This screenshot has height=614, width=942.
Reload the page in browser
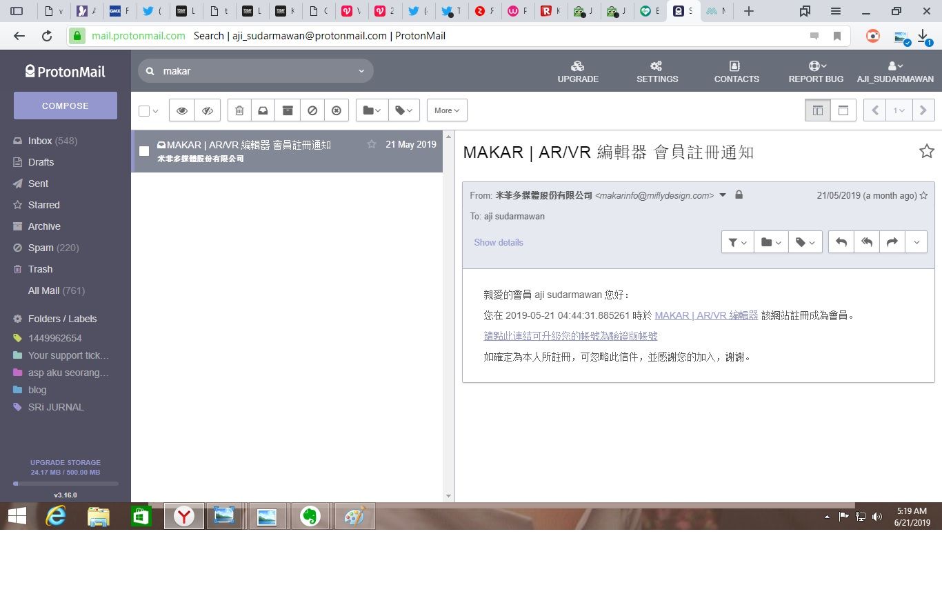[47, 36]
